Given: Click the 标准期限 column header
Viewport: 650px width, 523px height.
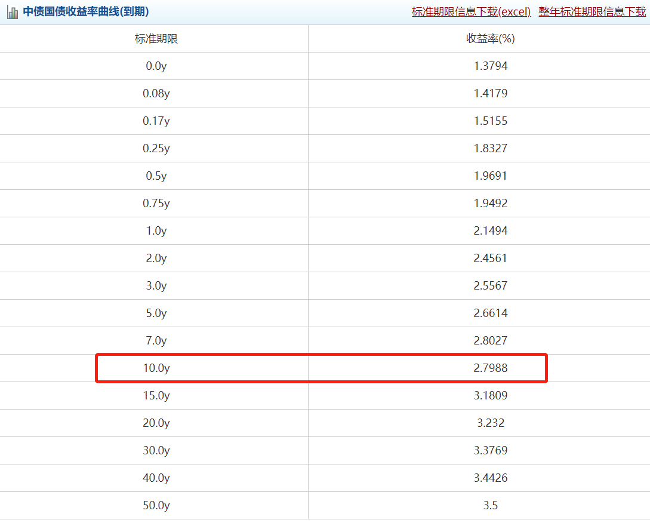Looking at the screenshot, I should tap(156, 39).
